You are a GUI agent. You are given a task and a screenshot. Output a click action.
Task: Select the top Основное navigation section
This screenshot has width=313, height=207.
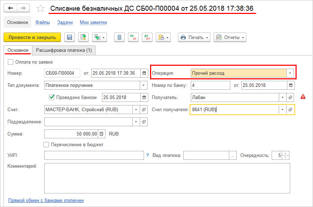click(x=17, y=22)
